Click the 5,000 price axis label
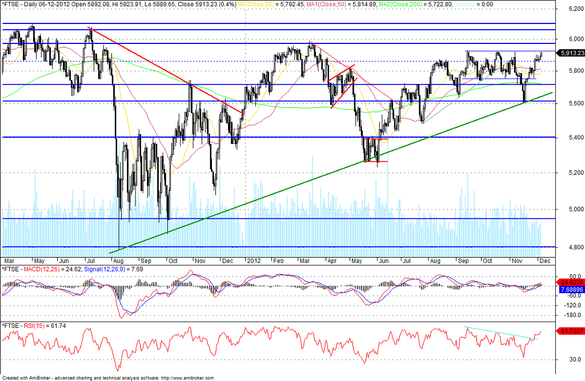Image resolution: width=585 pixels, height=381 pixels. (576, 209)
